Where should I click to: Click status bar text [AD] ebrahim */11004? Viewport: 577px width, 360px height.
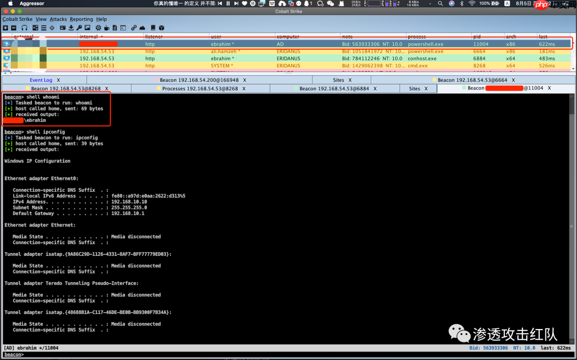[32, 348]
